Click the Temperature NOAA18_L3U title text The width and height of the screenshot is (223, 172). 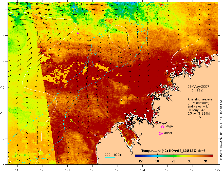click(x=173, y=151)
